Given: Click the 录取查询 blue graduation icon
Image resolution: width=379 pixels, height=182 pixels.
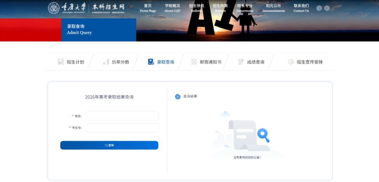Looking at the screenshot, I should (151, 62).
